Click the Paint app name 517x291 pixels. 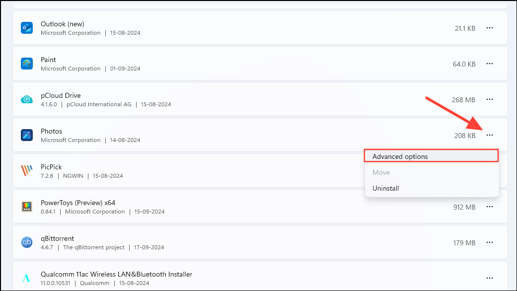(x=48, y=60)
